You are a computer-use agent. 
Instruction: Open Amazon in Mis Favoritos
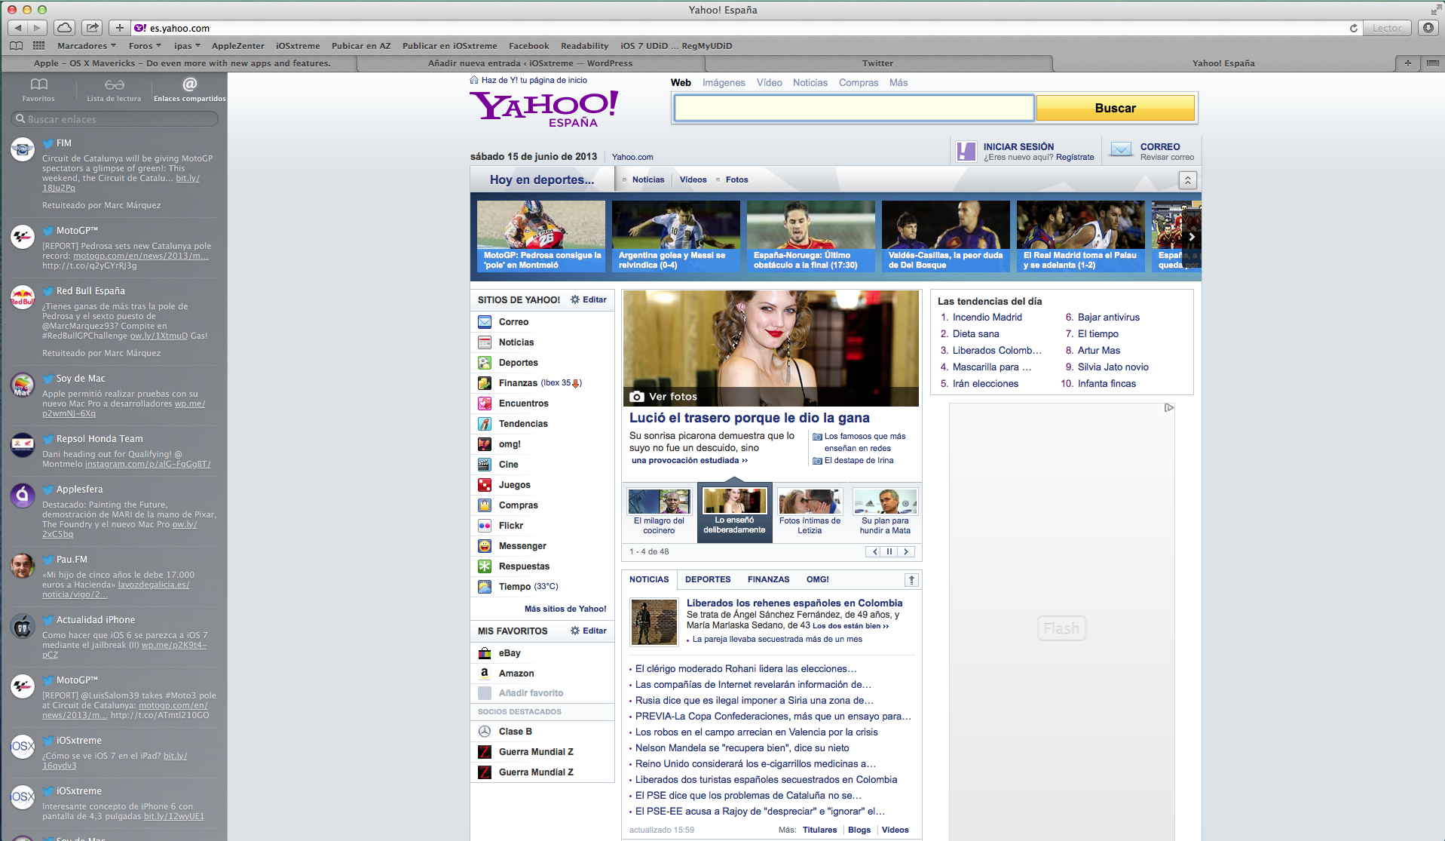pos(516,674)
